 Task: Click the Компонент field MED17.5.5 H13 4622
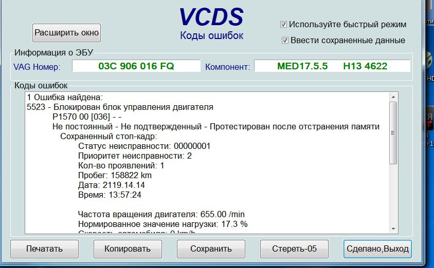(332, 66)
